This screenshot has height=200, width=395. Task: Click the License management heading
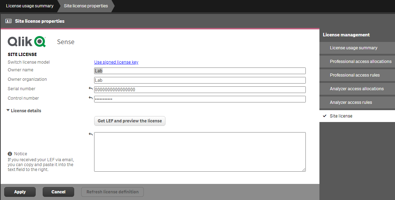coord(346,35)
